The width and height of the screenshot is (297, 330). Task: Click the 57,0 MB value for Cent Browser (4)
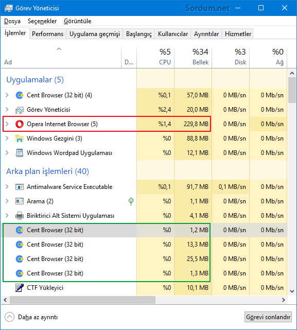coord(198,95)
